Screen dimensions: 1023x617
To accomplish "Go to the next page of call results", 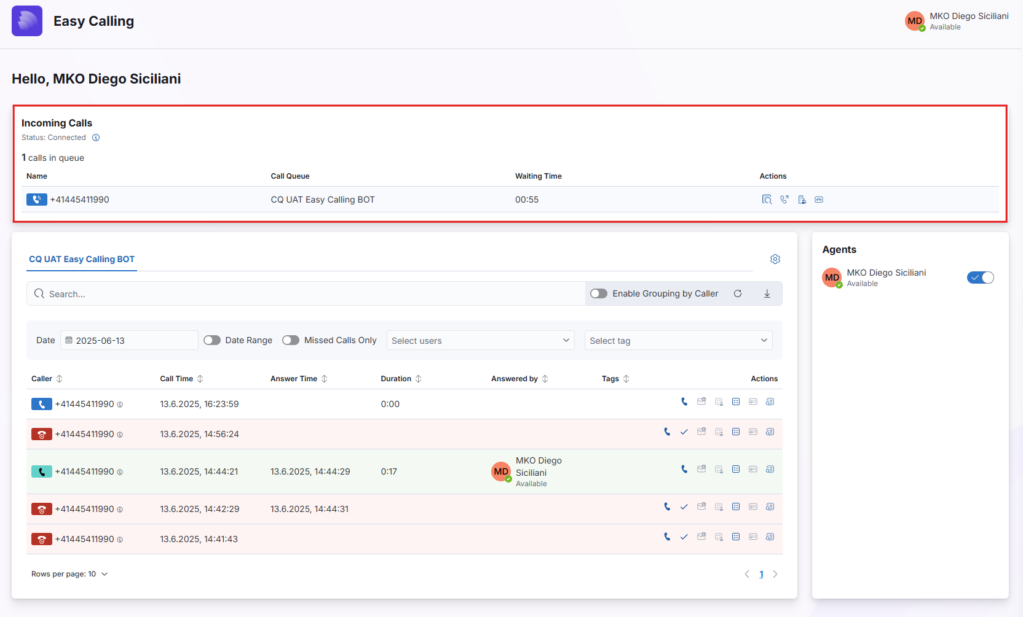I will 775,573.
